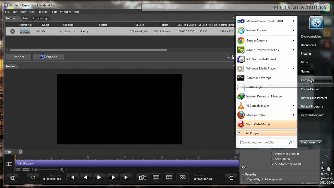Open the arrow next to Shut down
Image resolution: width=334 pixels, height=188 pixels.
pos(319,142)
